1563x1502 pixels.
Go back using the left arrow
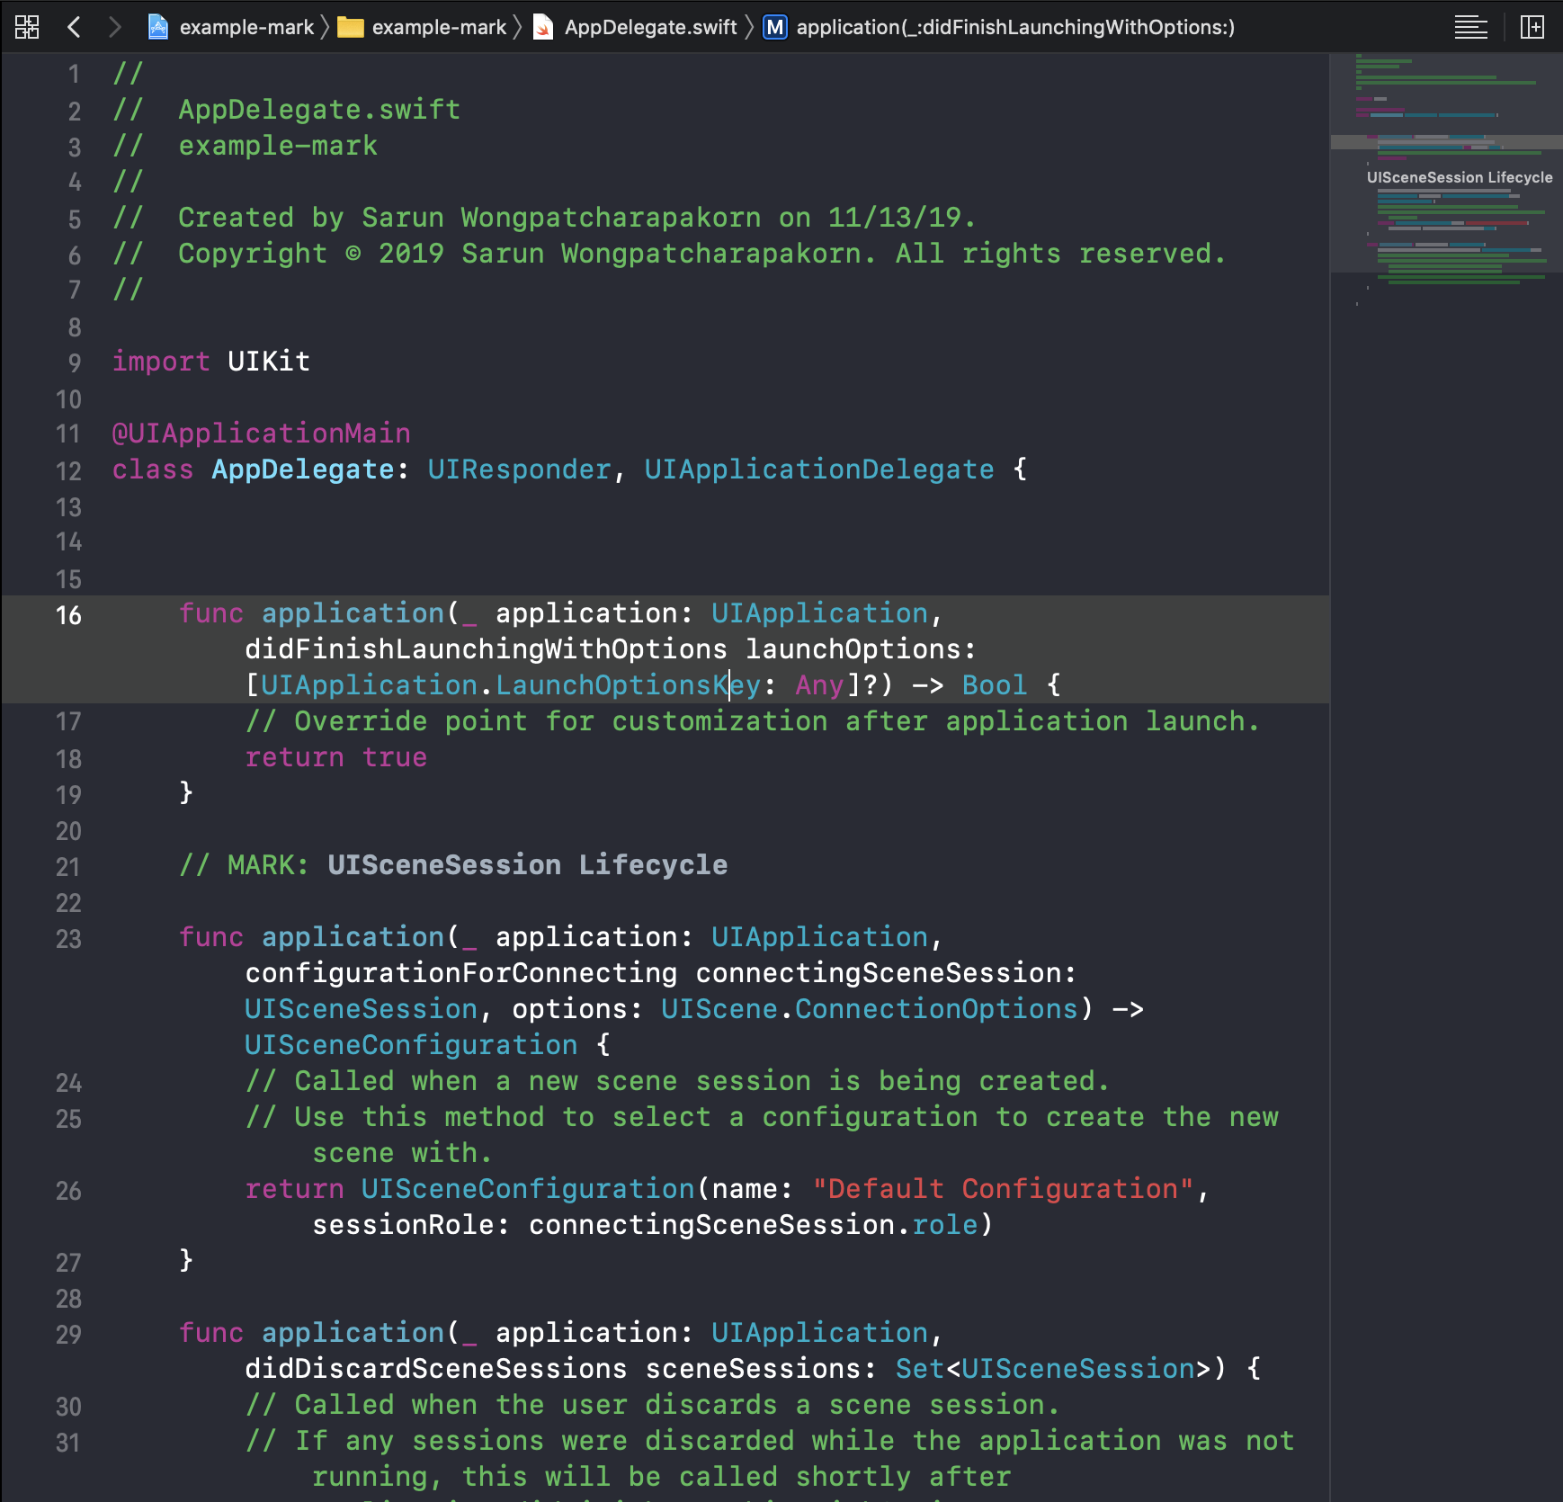tap(75, 27)
